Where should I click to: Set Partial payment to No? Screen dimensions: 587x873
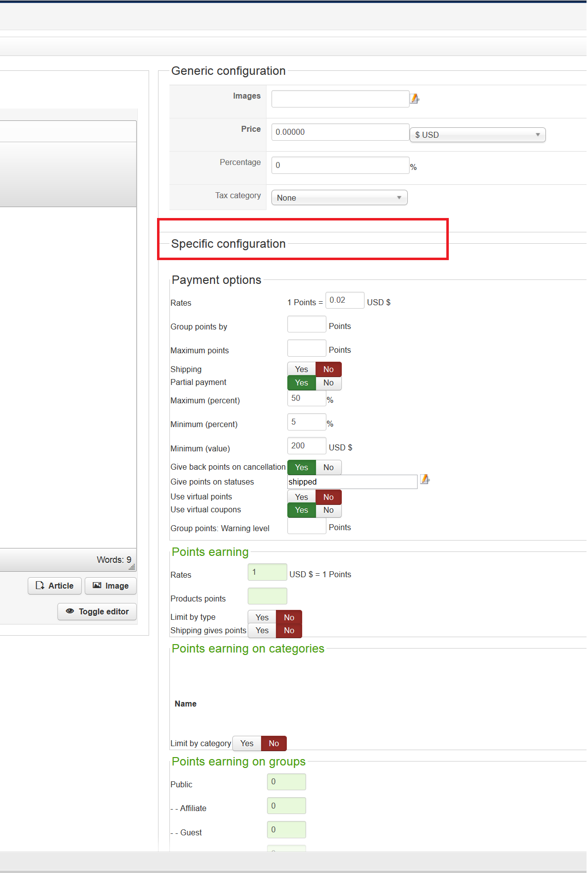(x=328, y=382)
